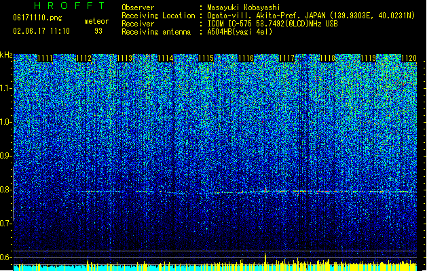Viewport: 427px width, 271px height.
Task: Click the 1119 time marker
Action: tap(368, 58)
